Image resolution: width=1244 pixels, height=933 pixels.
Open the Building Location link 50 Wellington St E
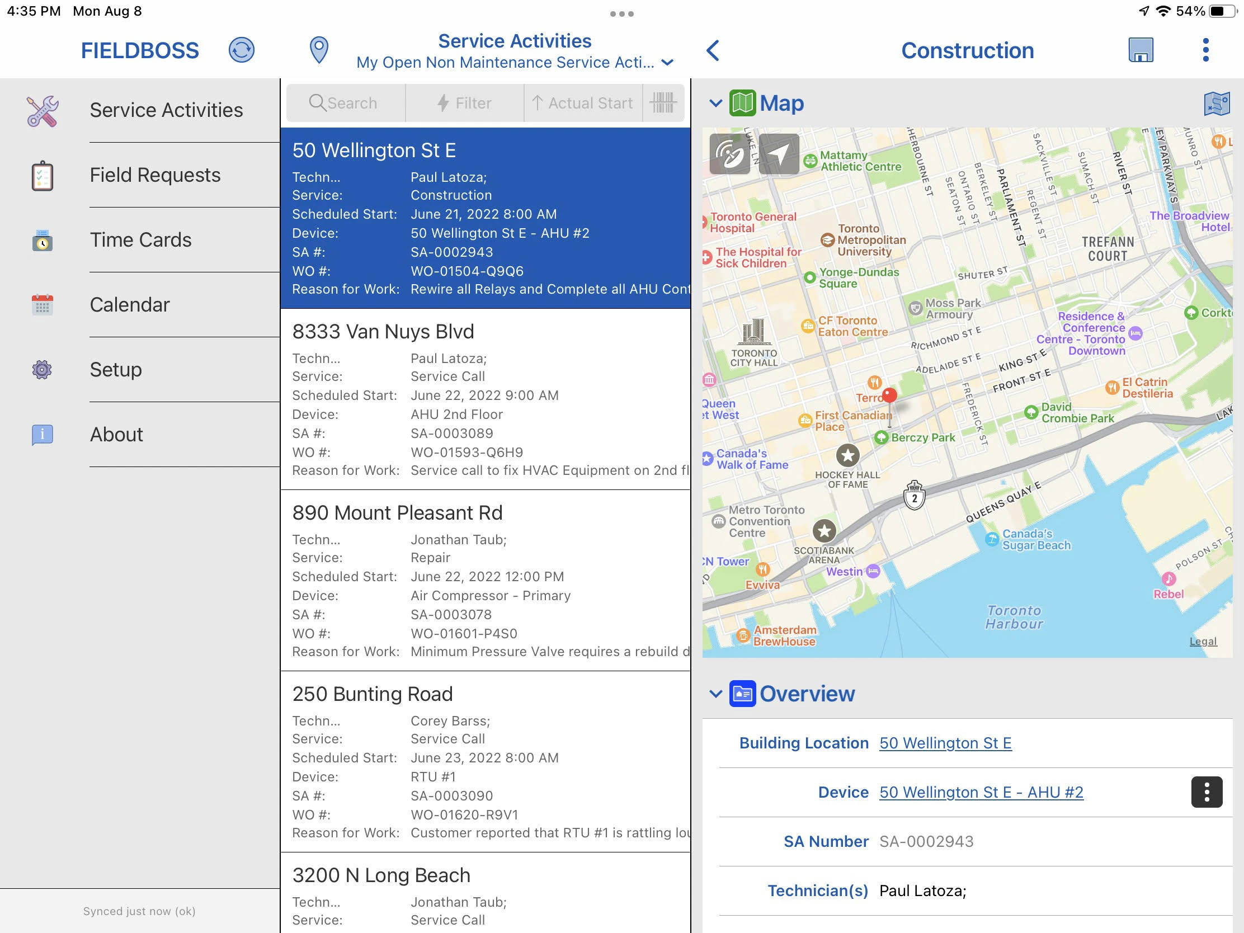[x=945, y=743]
